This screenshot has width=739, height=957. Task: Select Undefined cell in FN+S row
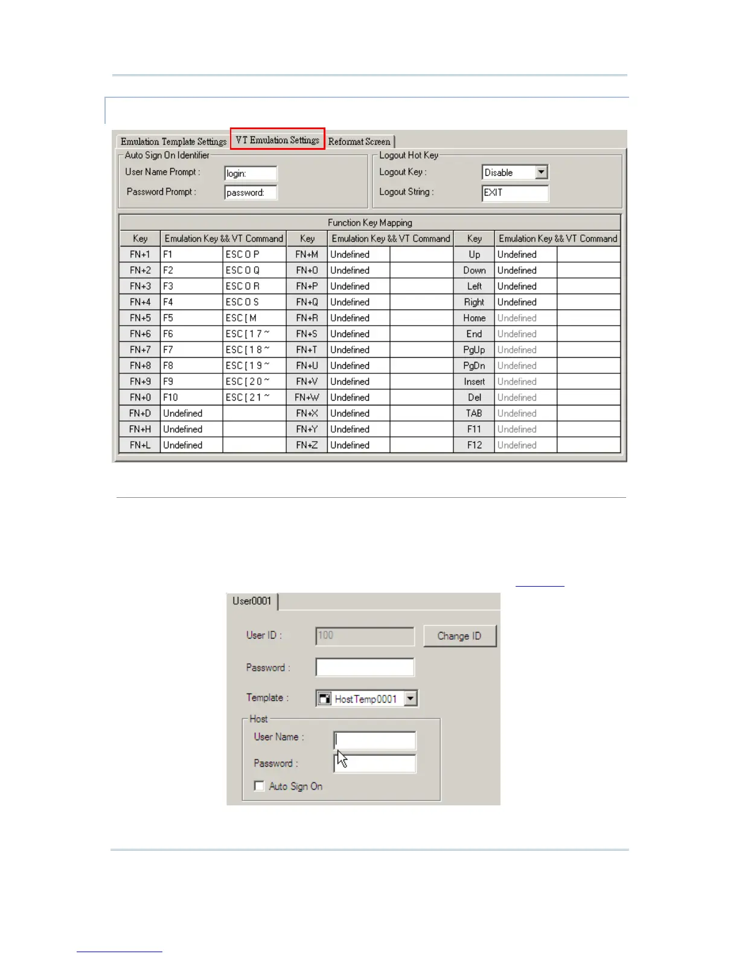coord(359,334)
